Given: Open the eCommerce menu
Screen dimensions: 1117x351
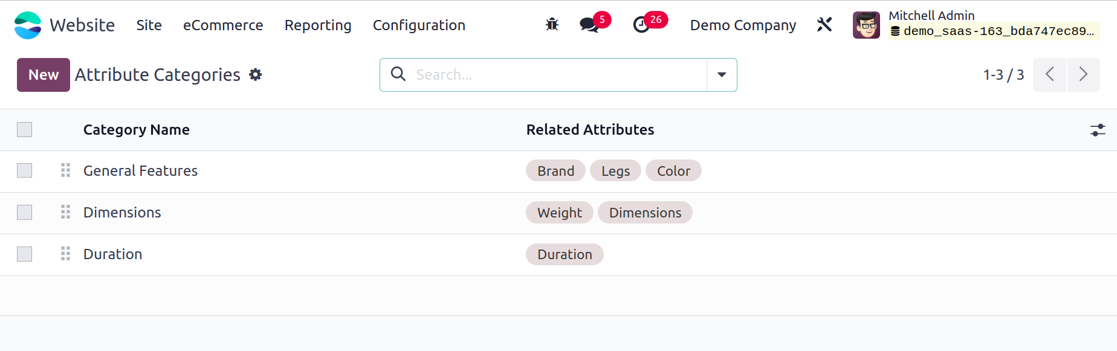Looking at the screenshot, I should tap(223, 25).
